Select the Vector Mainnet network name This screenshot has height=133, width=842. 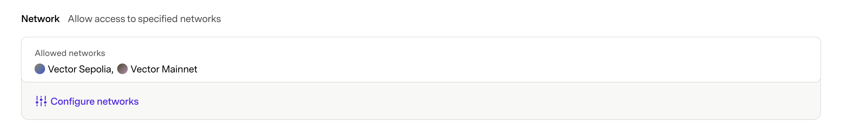point(164,69)
